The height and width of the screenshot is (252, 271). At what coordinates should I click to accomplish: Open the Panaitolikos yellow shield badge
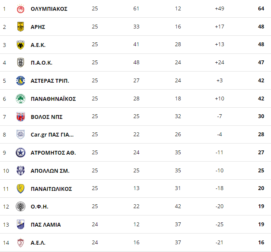click(21, 189)
